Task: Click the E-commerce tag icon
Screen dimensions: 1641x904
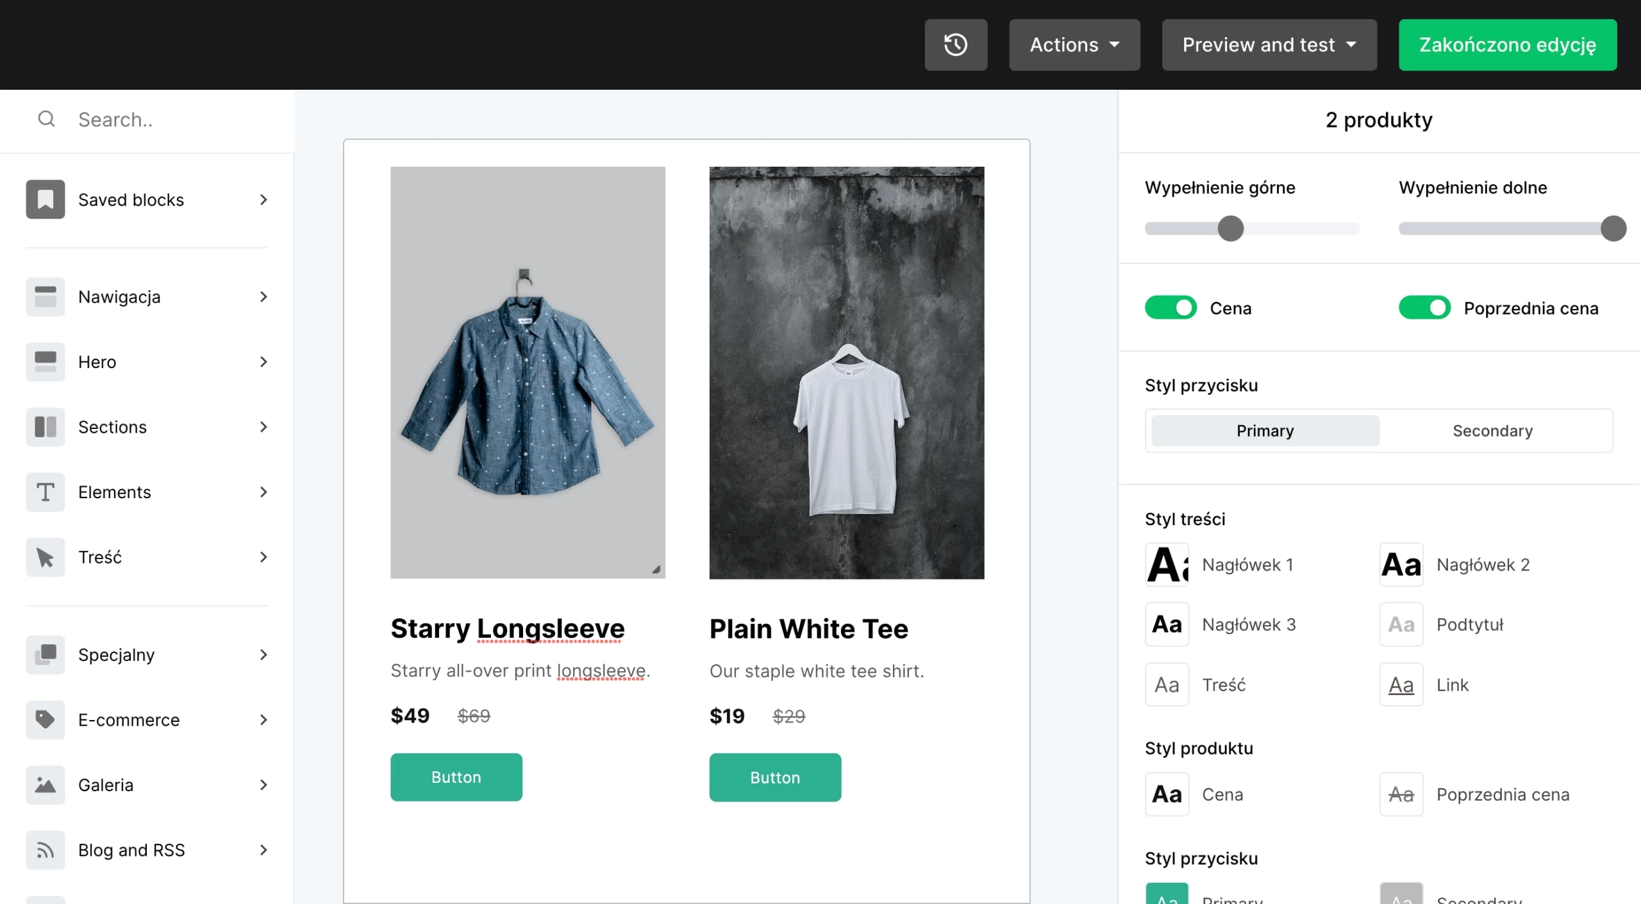Action: click(45, 719)
